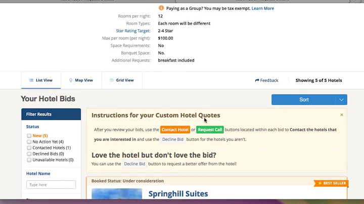Close the instructions box with X
The height and width of the screenshot is (204, 364).
click(342, 115)
